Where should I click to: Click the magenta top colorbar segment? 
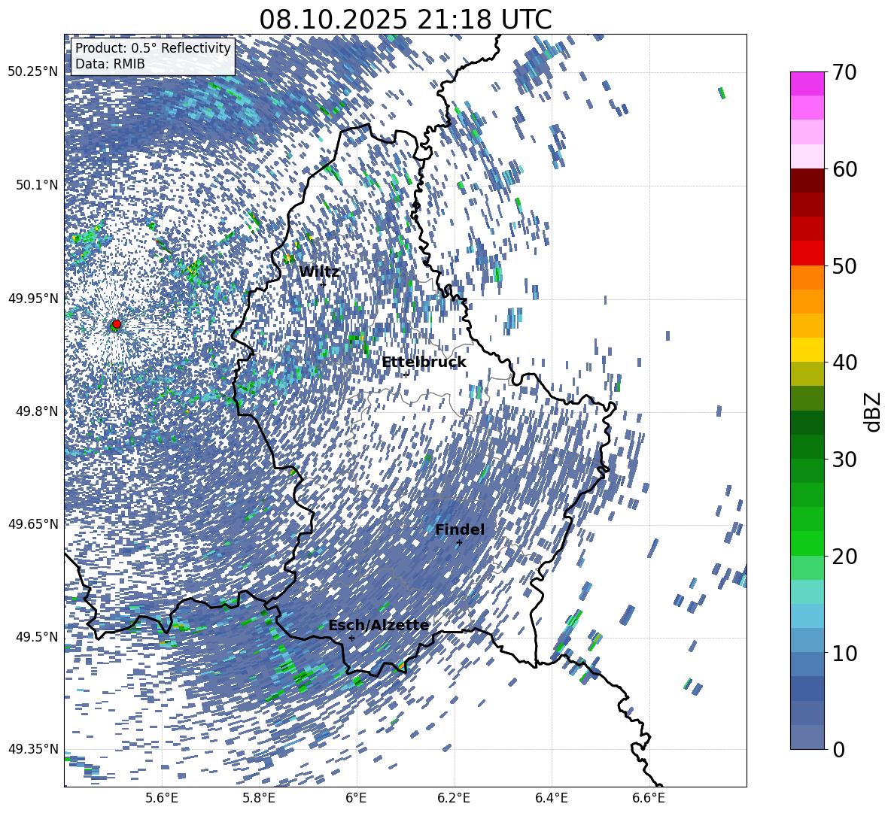click(x=807, y=83)
